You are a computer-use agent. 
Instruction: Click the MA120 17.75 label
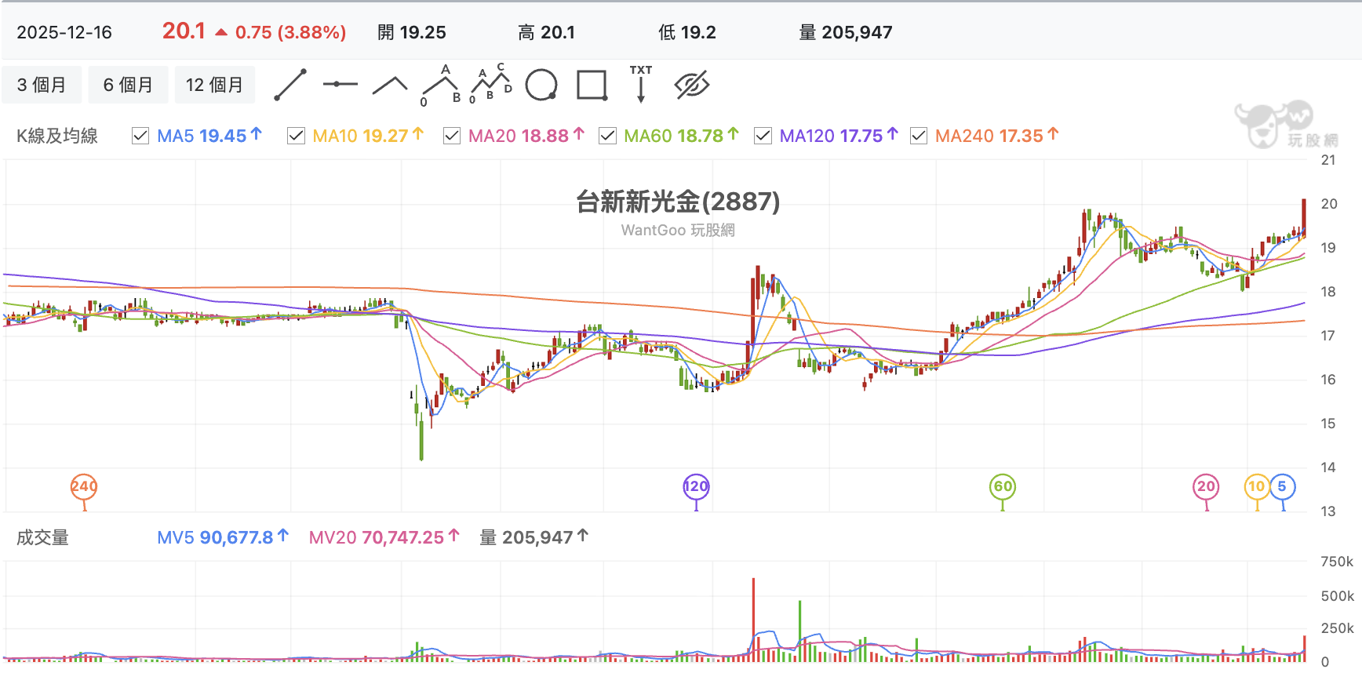click(839, 136)
